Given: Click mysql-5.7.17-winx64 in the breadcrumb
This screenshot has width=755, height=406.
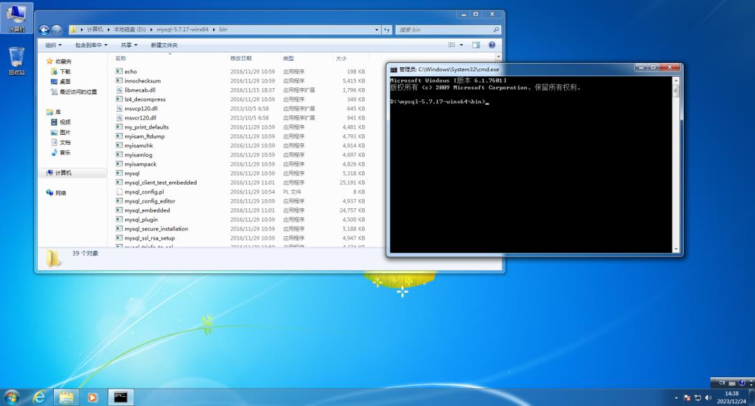Looking at the screenshot, I should 182,29.
